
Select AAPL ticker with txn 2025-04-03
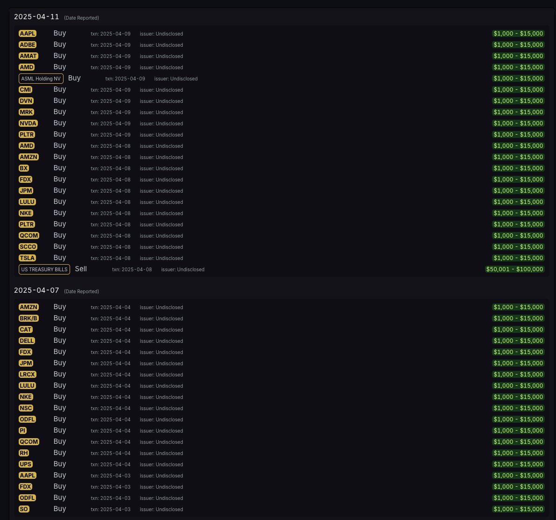27,476
